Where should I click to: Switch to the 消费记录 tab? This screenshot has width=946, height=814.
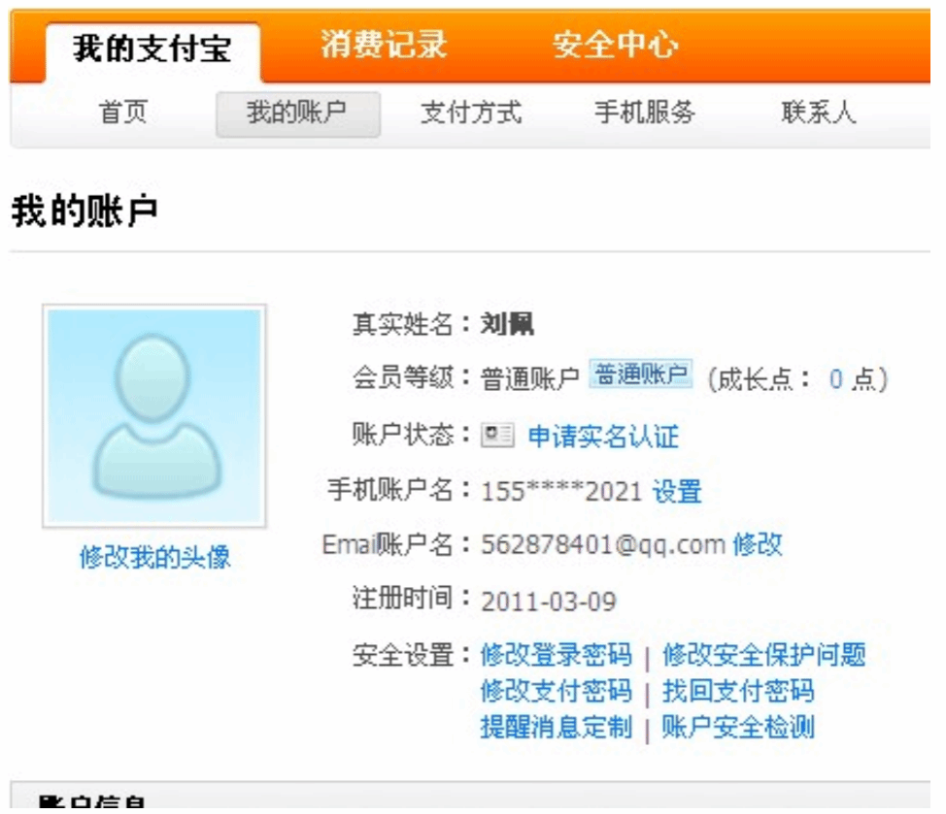384,46
